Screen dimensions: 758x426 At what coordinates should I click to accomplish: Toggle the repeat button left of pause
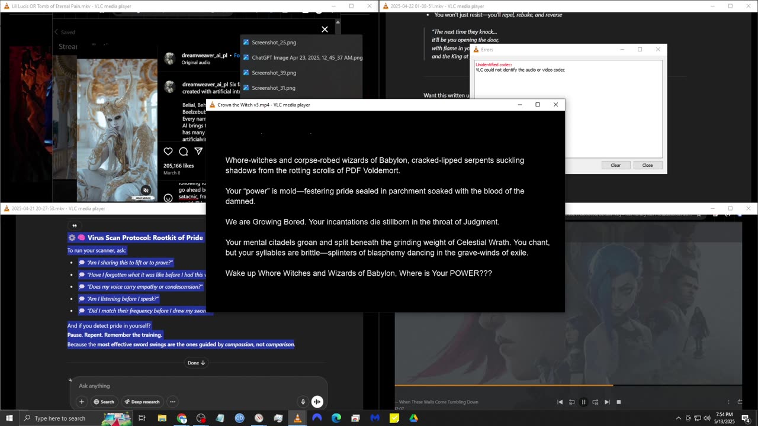point(571,402)
